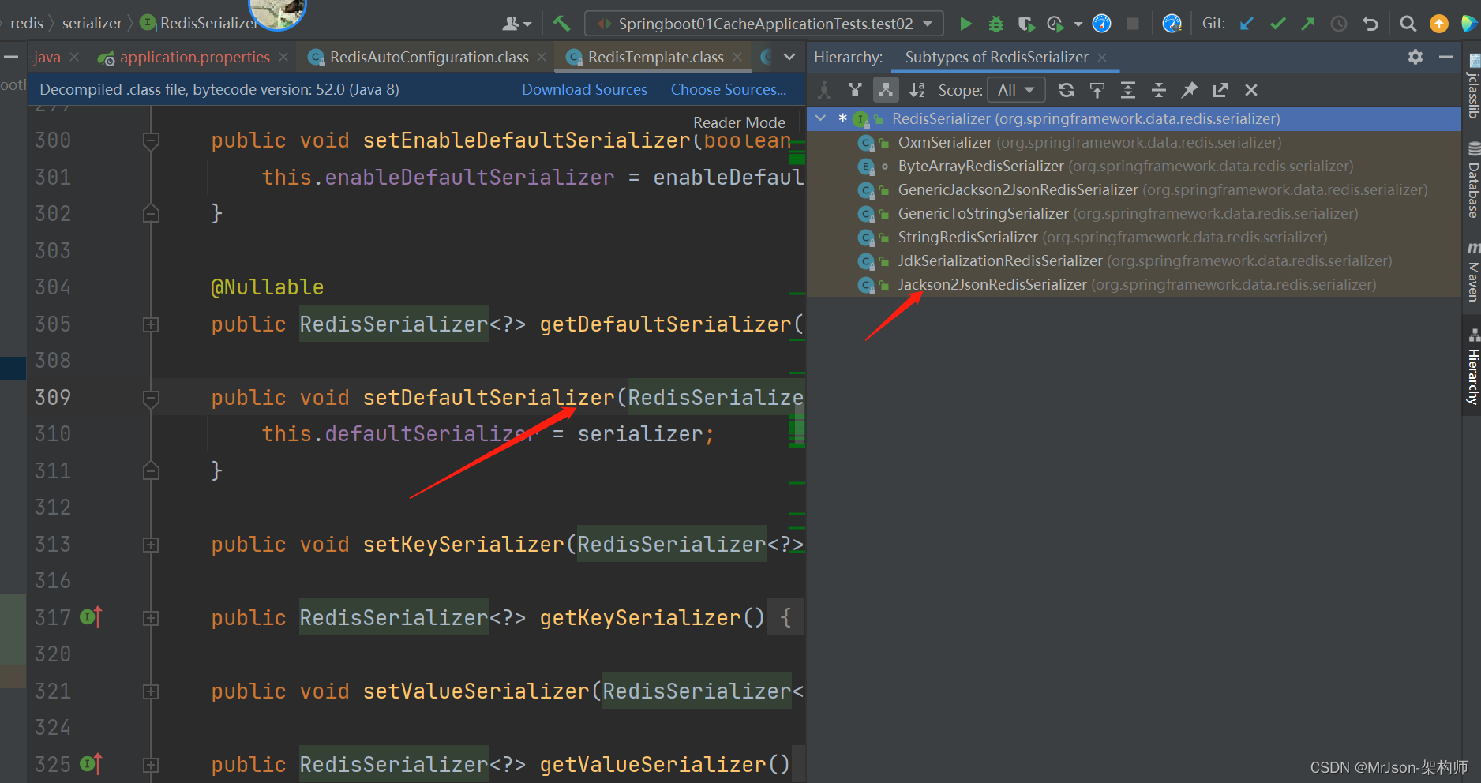Git push green arrow
The height and width of the screenshot is (783, 1481).
1308,24
